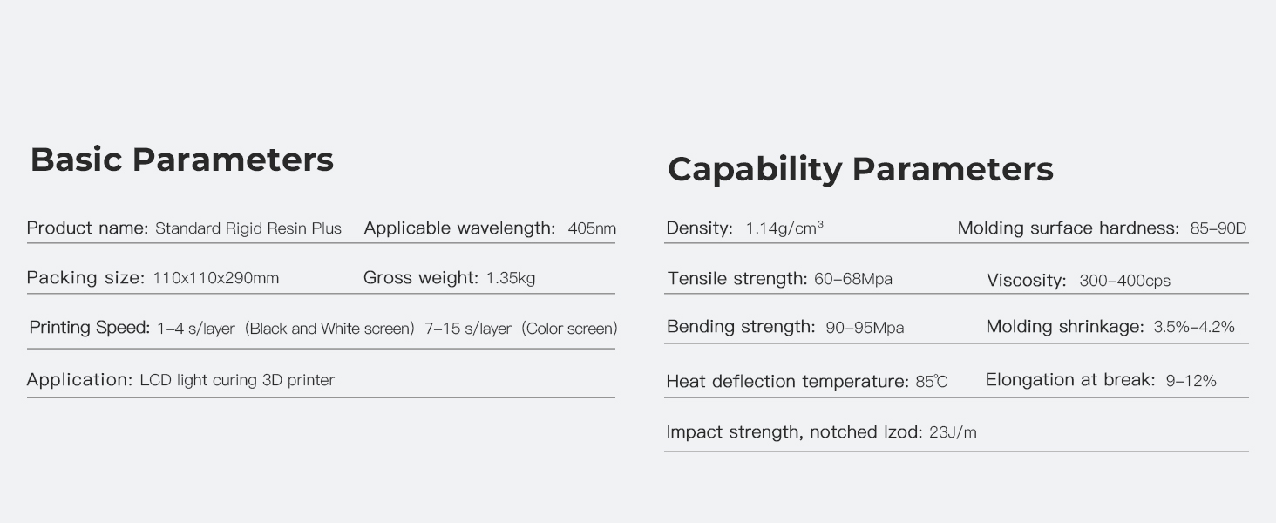Click the LCD light curing 3D printer text

[237, 380]
